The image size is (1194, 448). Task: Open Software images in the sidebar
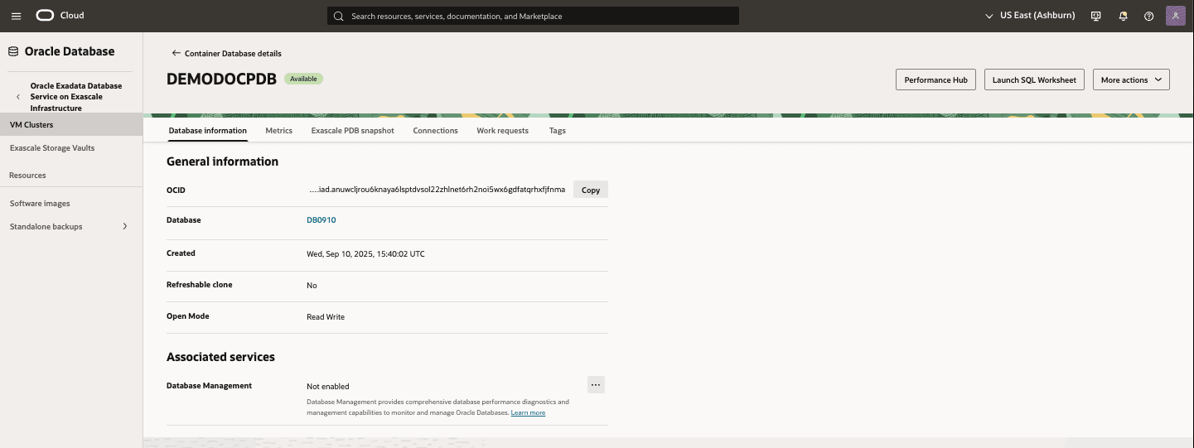coord(40,203)
